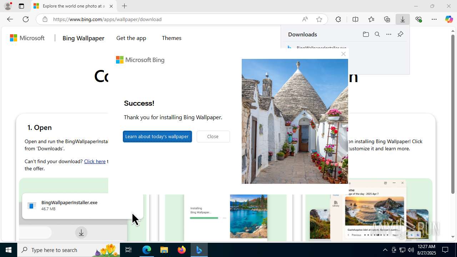Pin the Downloads panel

(x=400, y=34)
